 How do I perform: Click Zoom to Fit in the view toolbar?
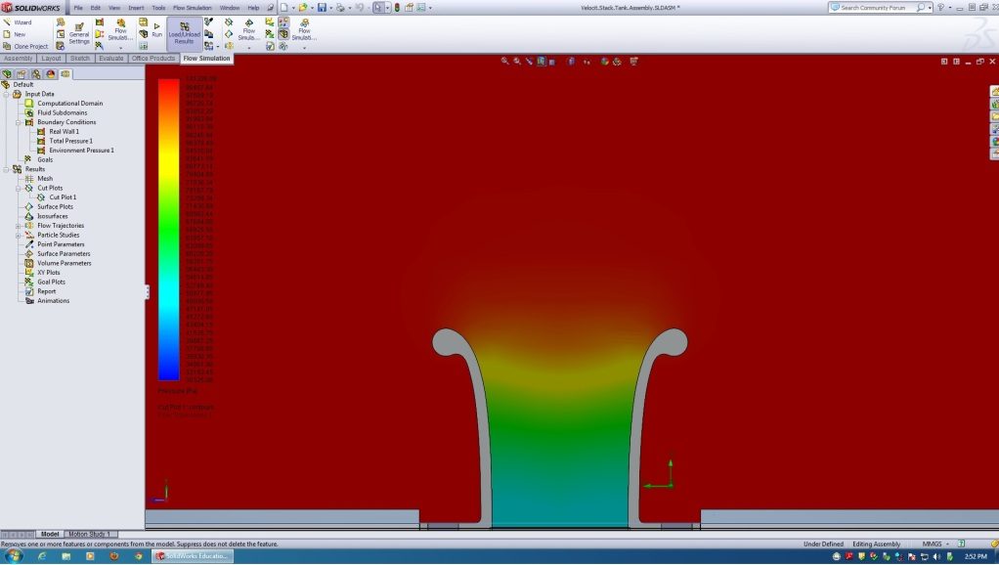point(505,62)
